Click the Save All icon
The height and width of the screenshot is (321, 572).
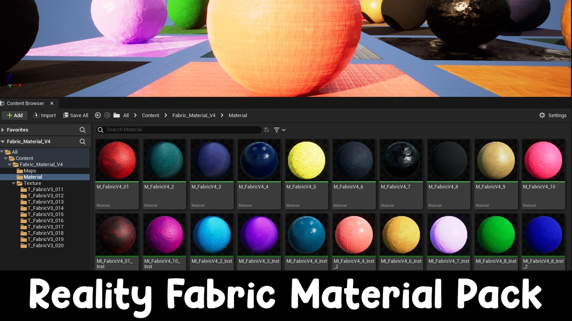66,115
